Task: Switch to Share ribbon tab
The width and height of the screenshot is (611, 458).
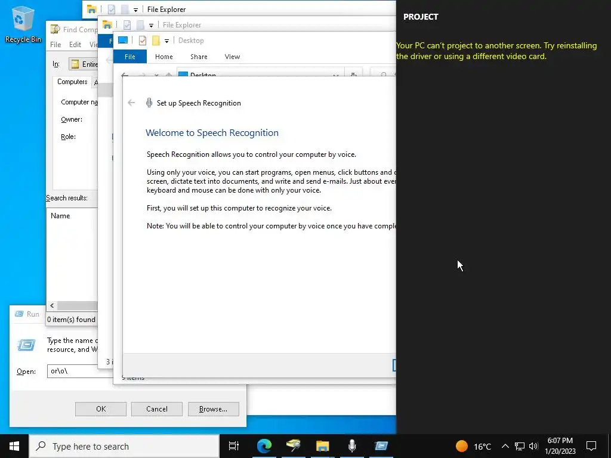Action: tap(199, 57)
